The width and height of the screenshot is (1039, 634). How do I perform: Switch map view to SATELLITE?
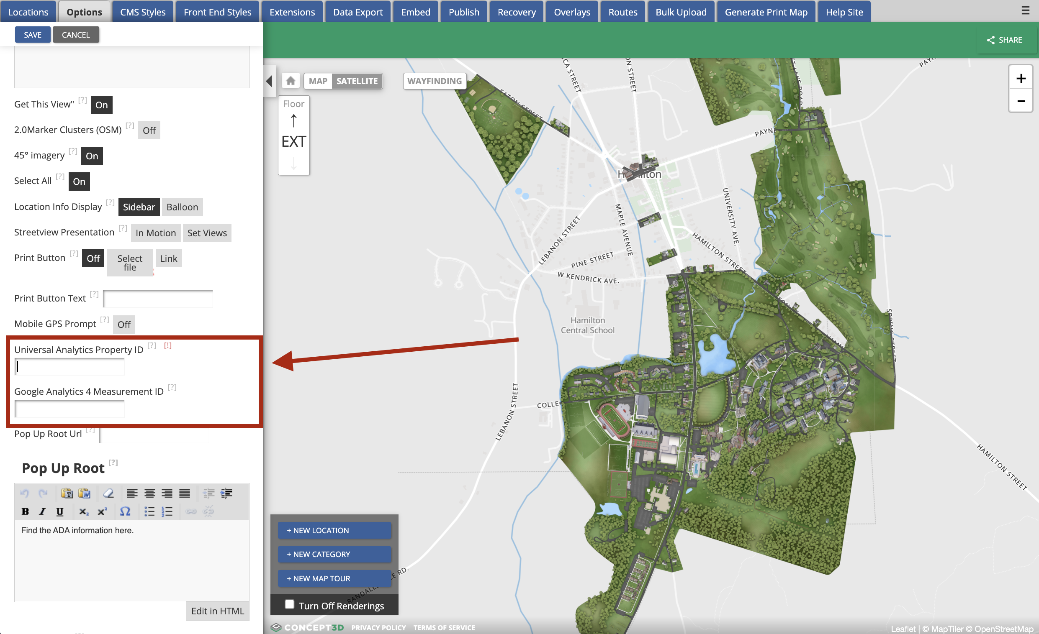[x=357, y=81]
